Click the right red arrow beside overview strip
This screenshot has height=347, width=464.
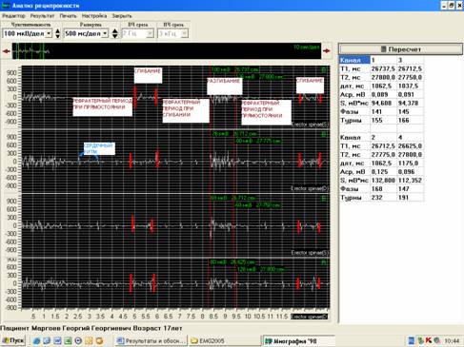pos(327,51)
